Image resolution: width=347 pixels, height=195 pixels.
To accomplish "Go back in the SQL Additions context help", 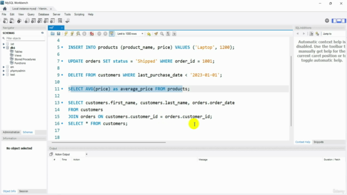I will tap(298, 34).
